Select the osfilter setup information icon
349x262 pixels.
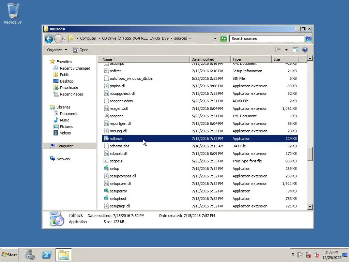(x=106, y=71)
